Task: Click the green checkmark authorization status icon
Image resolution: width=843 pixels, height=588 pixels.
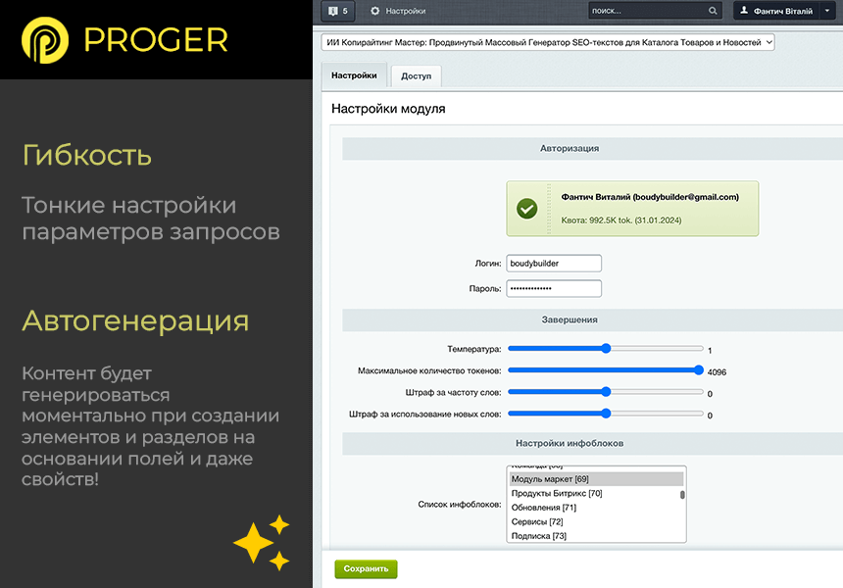Action: (527, 208)
